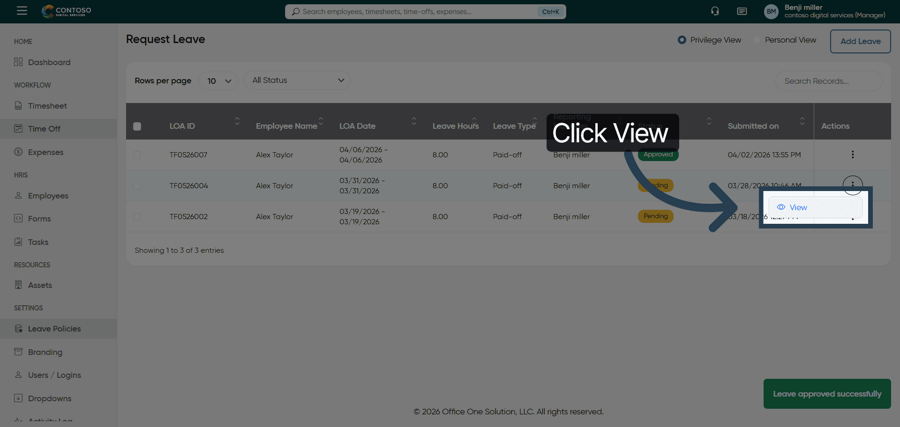Click the Add Leave button
The height and width of the screenshot is (427, 900).
[860, 41]
